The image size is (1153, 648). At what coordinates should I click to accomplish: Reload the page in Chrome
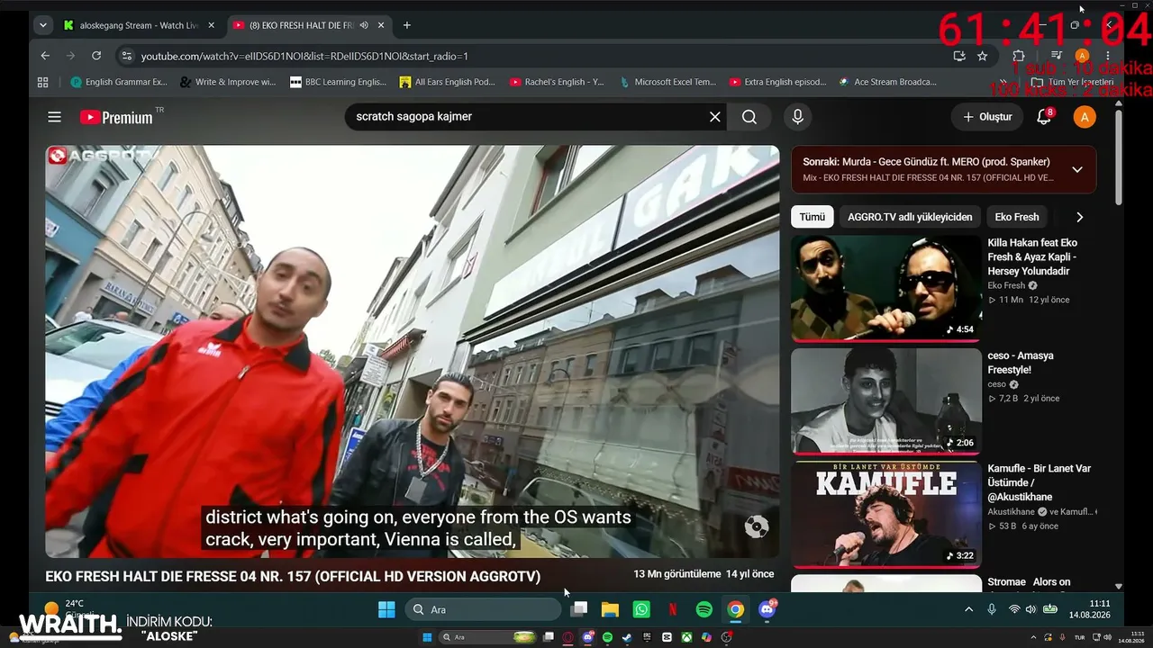coord(96,56)
